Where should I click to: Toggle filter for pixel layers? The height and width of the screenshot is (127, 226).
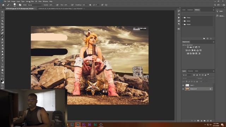click(194, 75)
